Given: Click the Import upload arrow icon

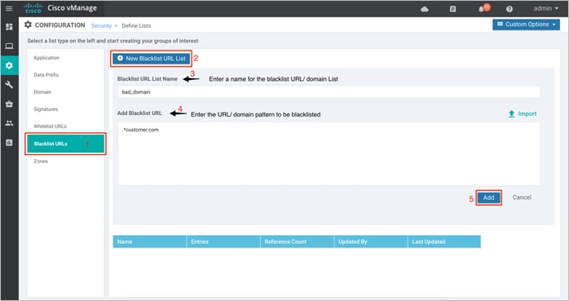Looking at the screenshot, I should tap(512, 114).
